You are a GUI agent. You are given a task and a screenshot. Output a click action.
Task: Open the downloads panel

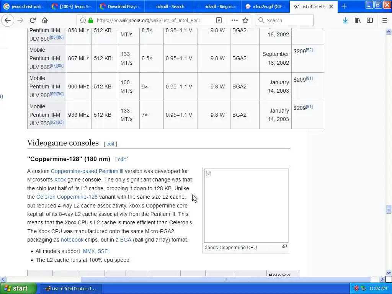click(x=345, y=21)
